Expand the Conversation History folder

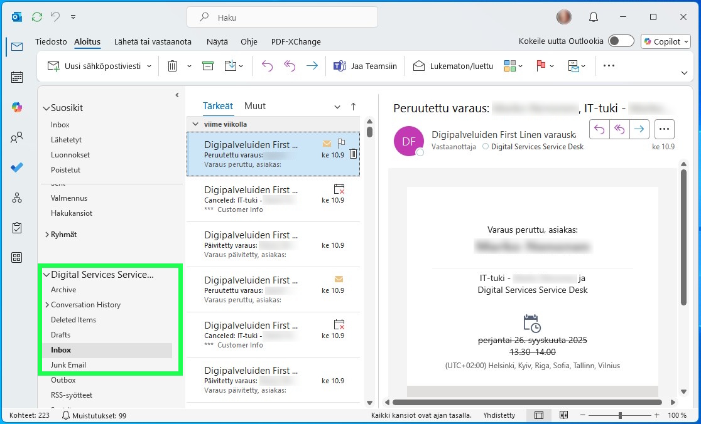click(x=46, y=305)
